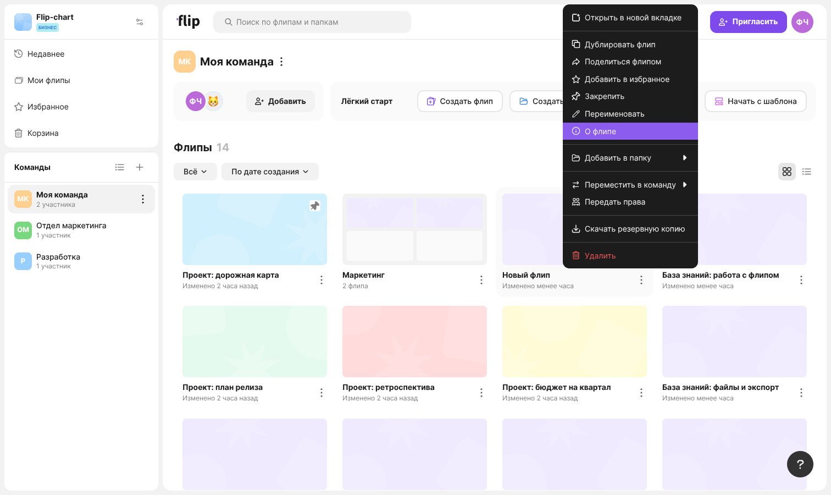Open the help question mark button

tap(800, 464)
